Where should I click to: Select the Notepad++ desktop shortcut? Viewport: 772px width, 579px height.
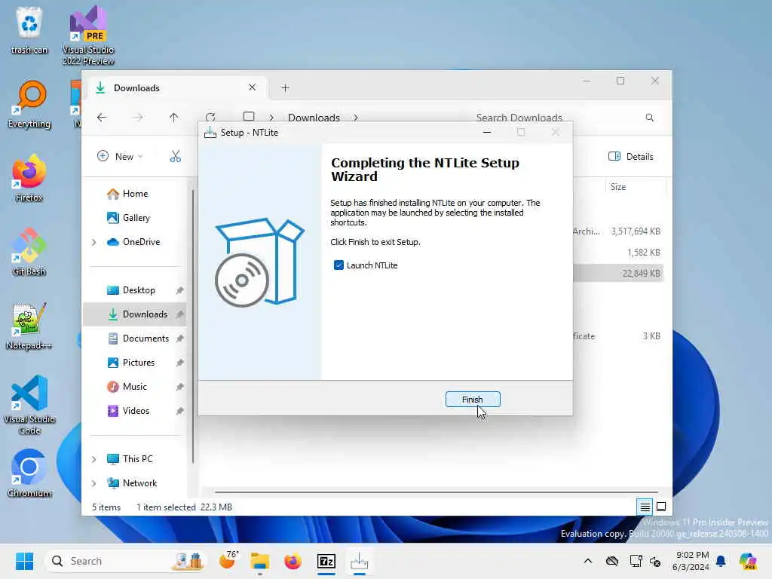point(29,326)
